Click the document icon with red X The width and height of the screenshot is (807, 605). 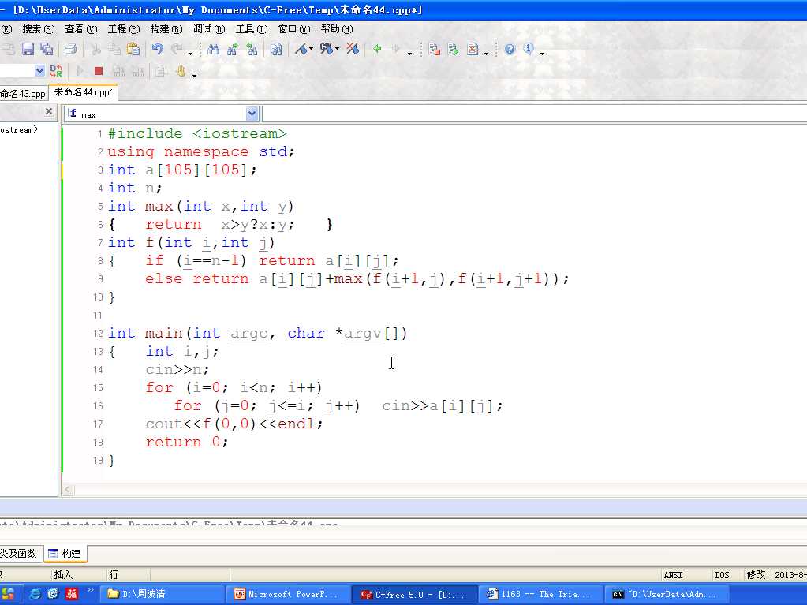(473, 50)
